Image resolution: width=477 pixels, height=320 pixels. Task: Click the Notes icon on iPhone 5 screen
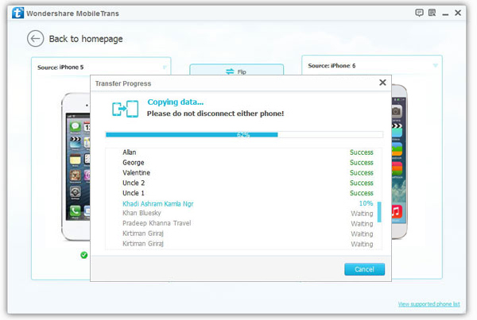76,159
